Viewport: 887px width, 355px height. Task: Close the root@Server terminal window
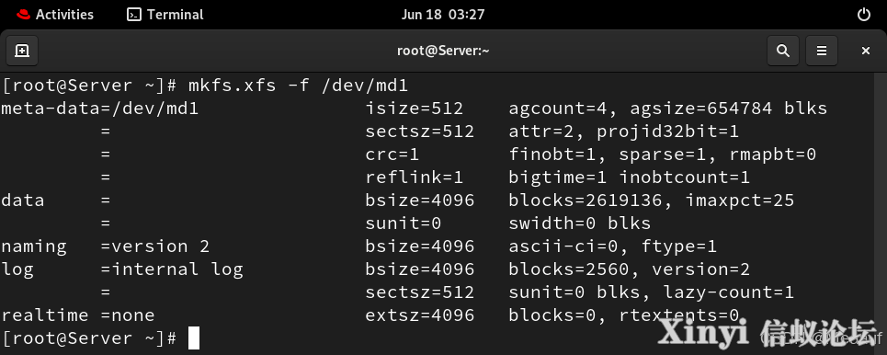pyautogui.click(x=866, y=51)
